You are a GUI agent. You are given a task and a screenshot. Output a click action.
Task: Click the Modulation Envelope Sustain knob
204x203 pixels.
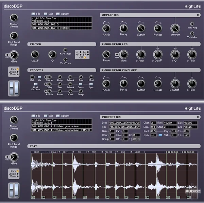coord(141,84)
